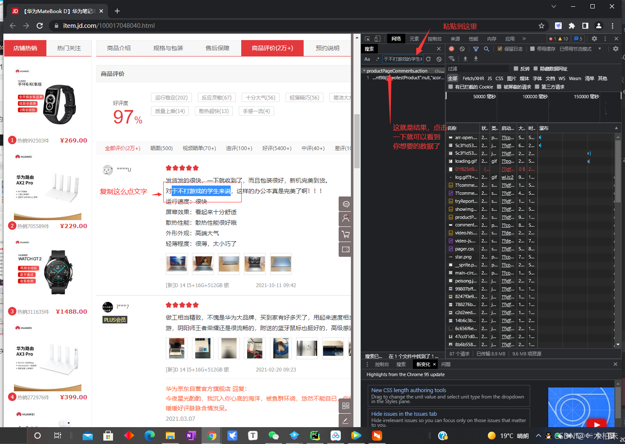
Task: Click the search pane query input
Action: [403, 59]
